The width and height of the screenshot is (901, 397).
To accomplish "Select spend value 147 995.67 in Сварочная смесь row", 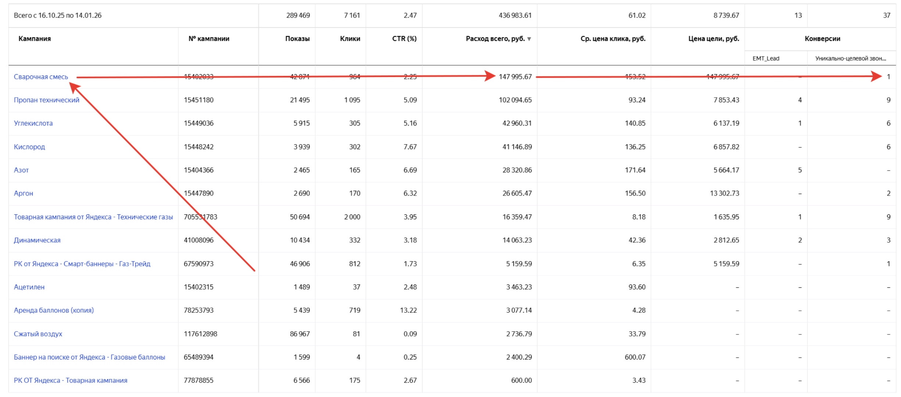I will pos(515,77).
